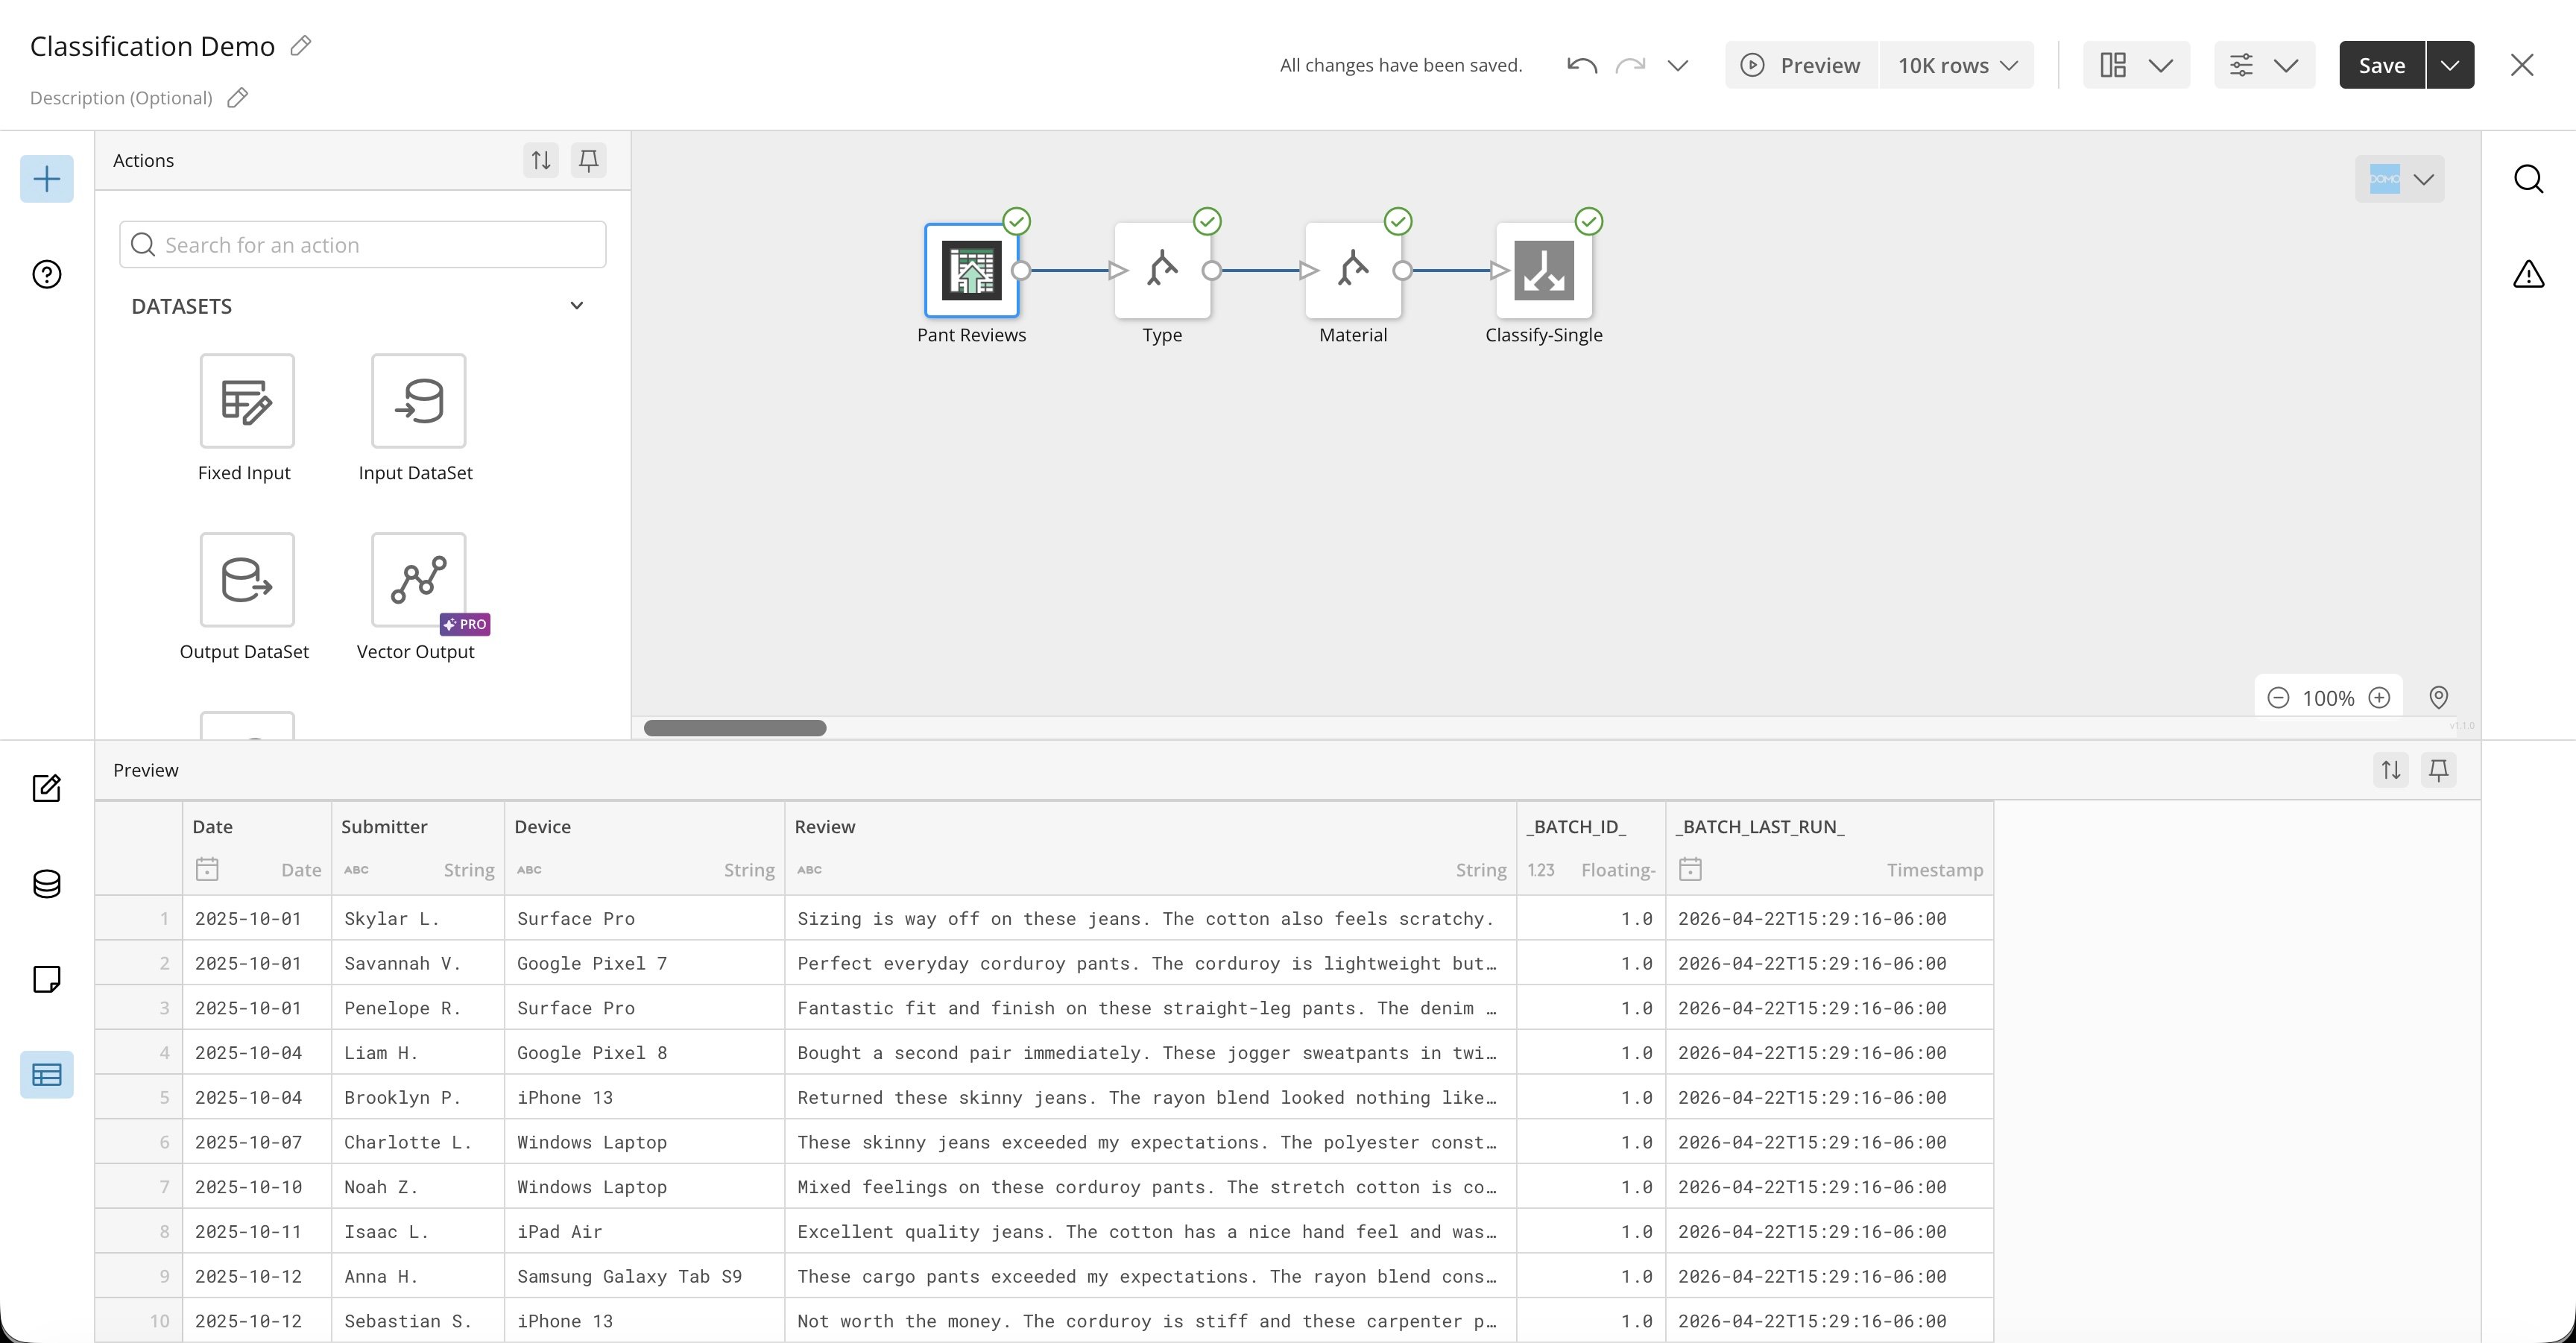2576x1343 pixels.
Task: Click the Pant Reviews output connector
Action: (x=1021, y=270)
